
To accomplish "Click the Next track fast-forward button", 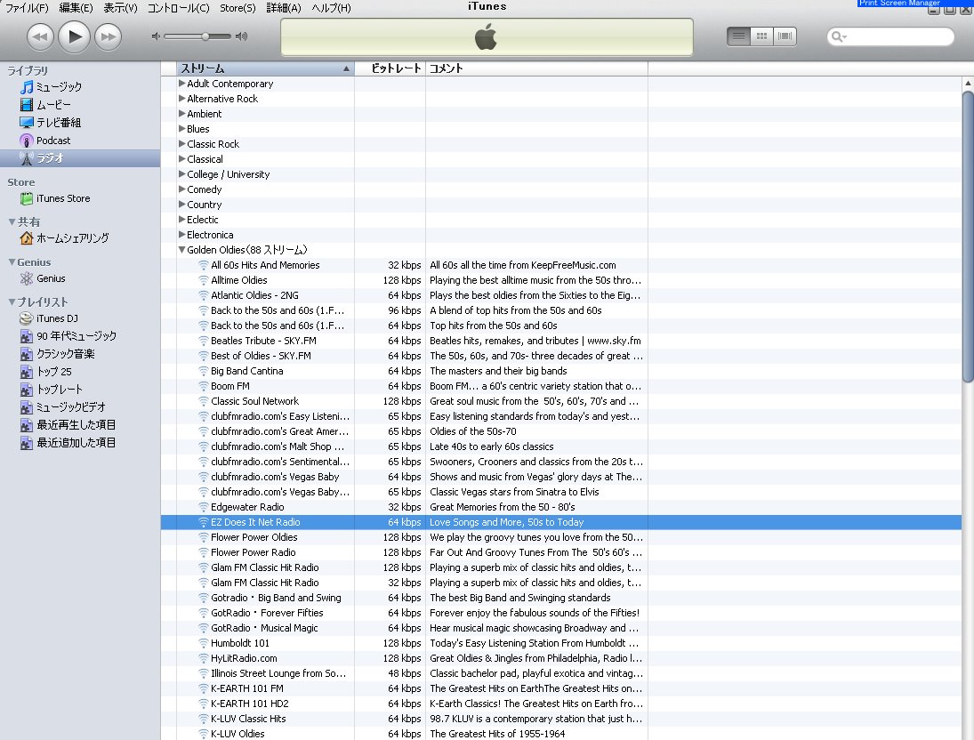I will (108, 36).
